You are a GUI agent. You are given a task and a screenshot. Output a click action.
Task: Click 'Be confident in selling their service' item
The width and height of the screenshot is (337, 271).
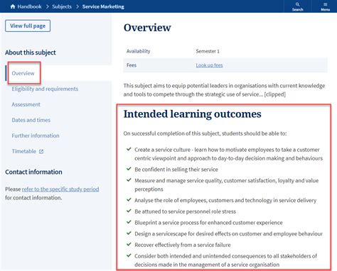point(176,170)
